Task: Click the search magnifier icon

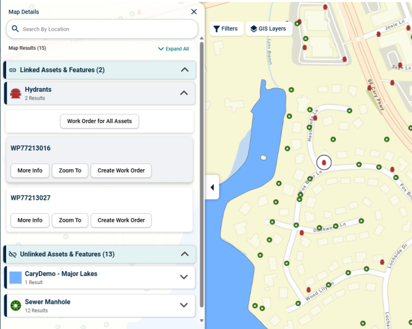Action: point(15,29)
